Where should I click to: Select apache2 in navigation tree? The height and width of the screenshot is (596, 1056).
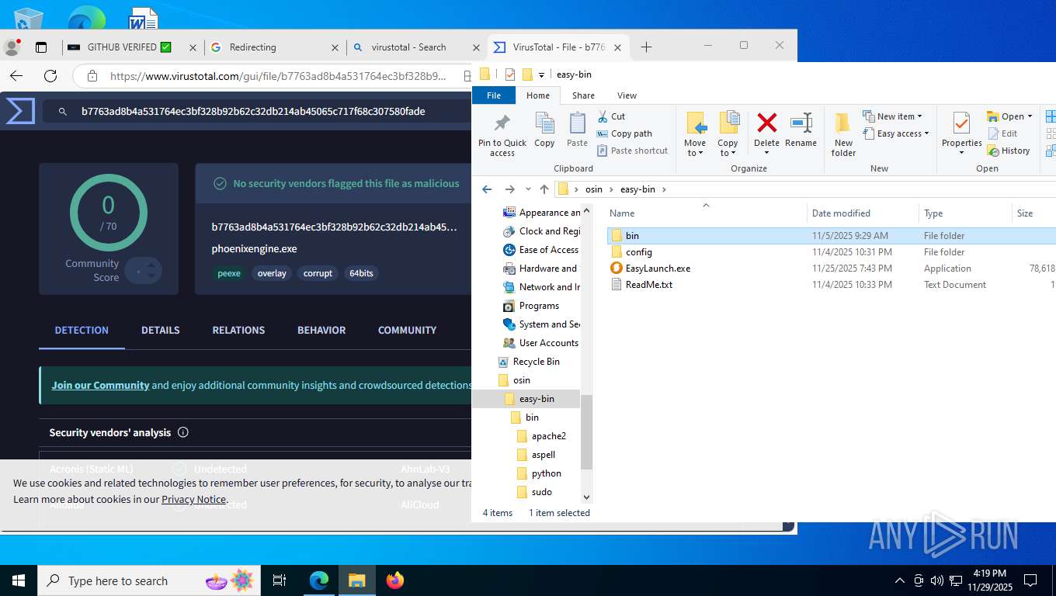point(548,436)
